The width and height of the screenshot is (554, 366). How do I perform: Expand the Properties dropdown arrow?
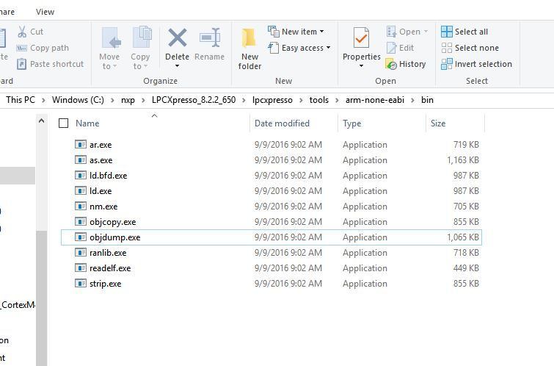pos(361,66)
